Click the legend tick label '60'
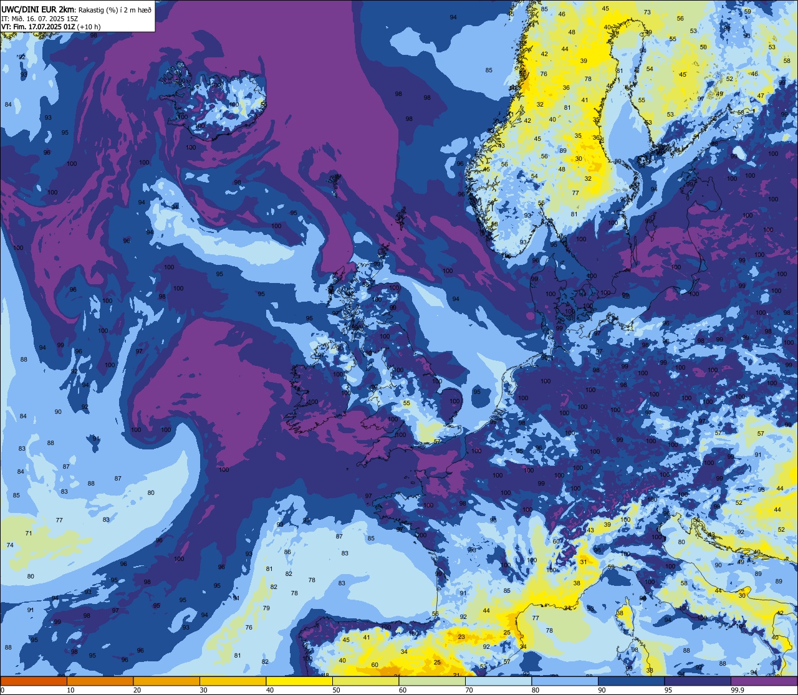This screenshot has height=695, width=798. (402, 690)
